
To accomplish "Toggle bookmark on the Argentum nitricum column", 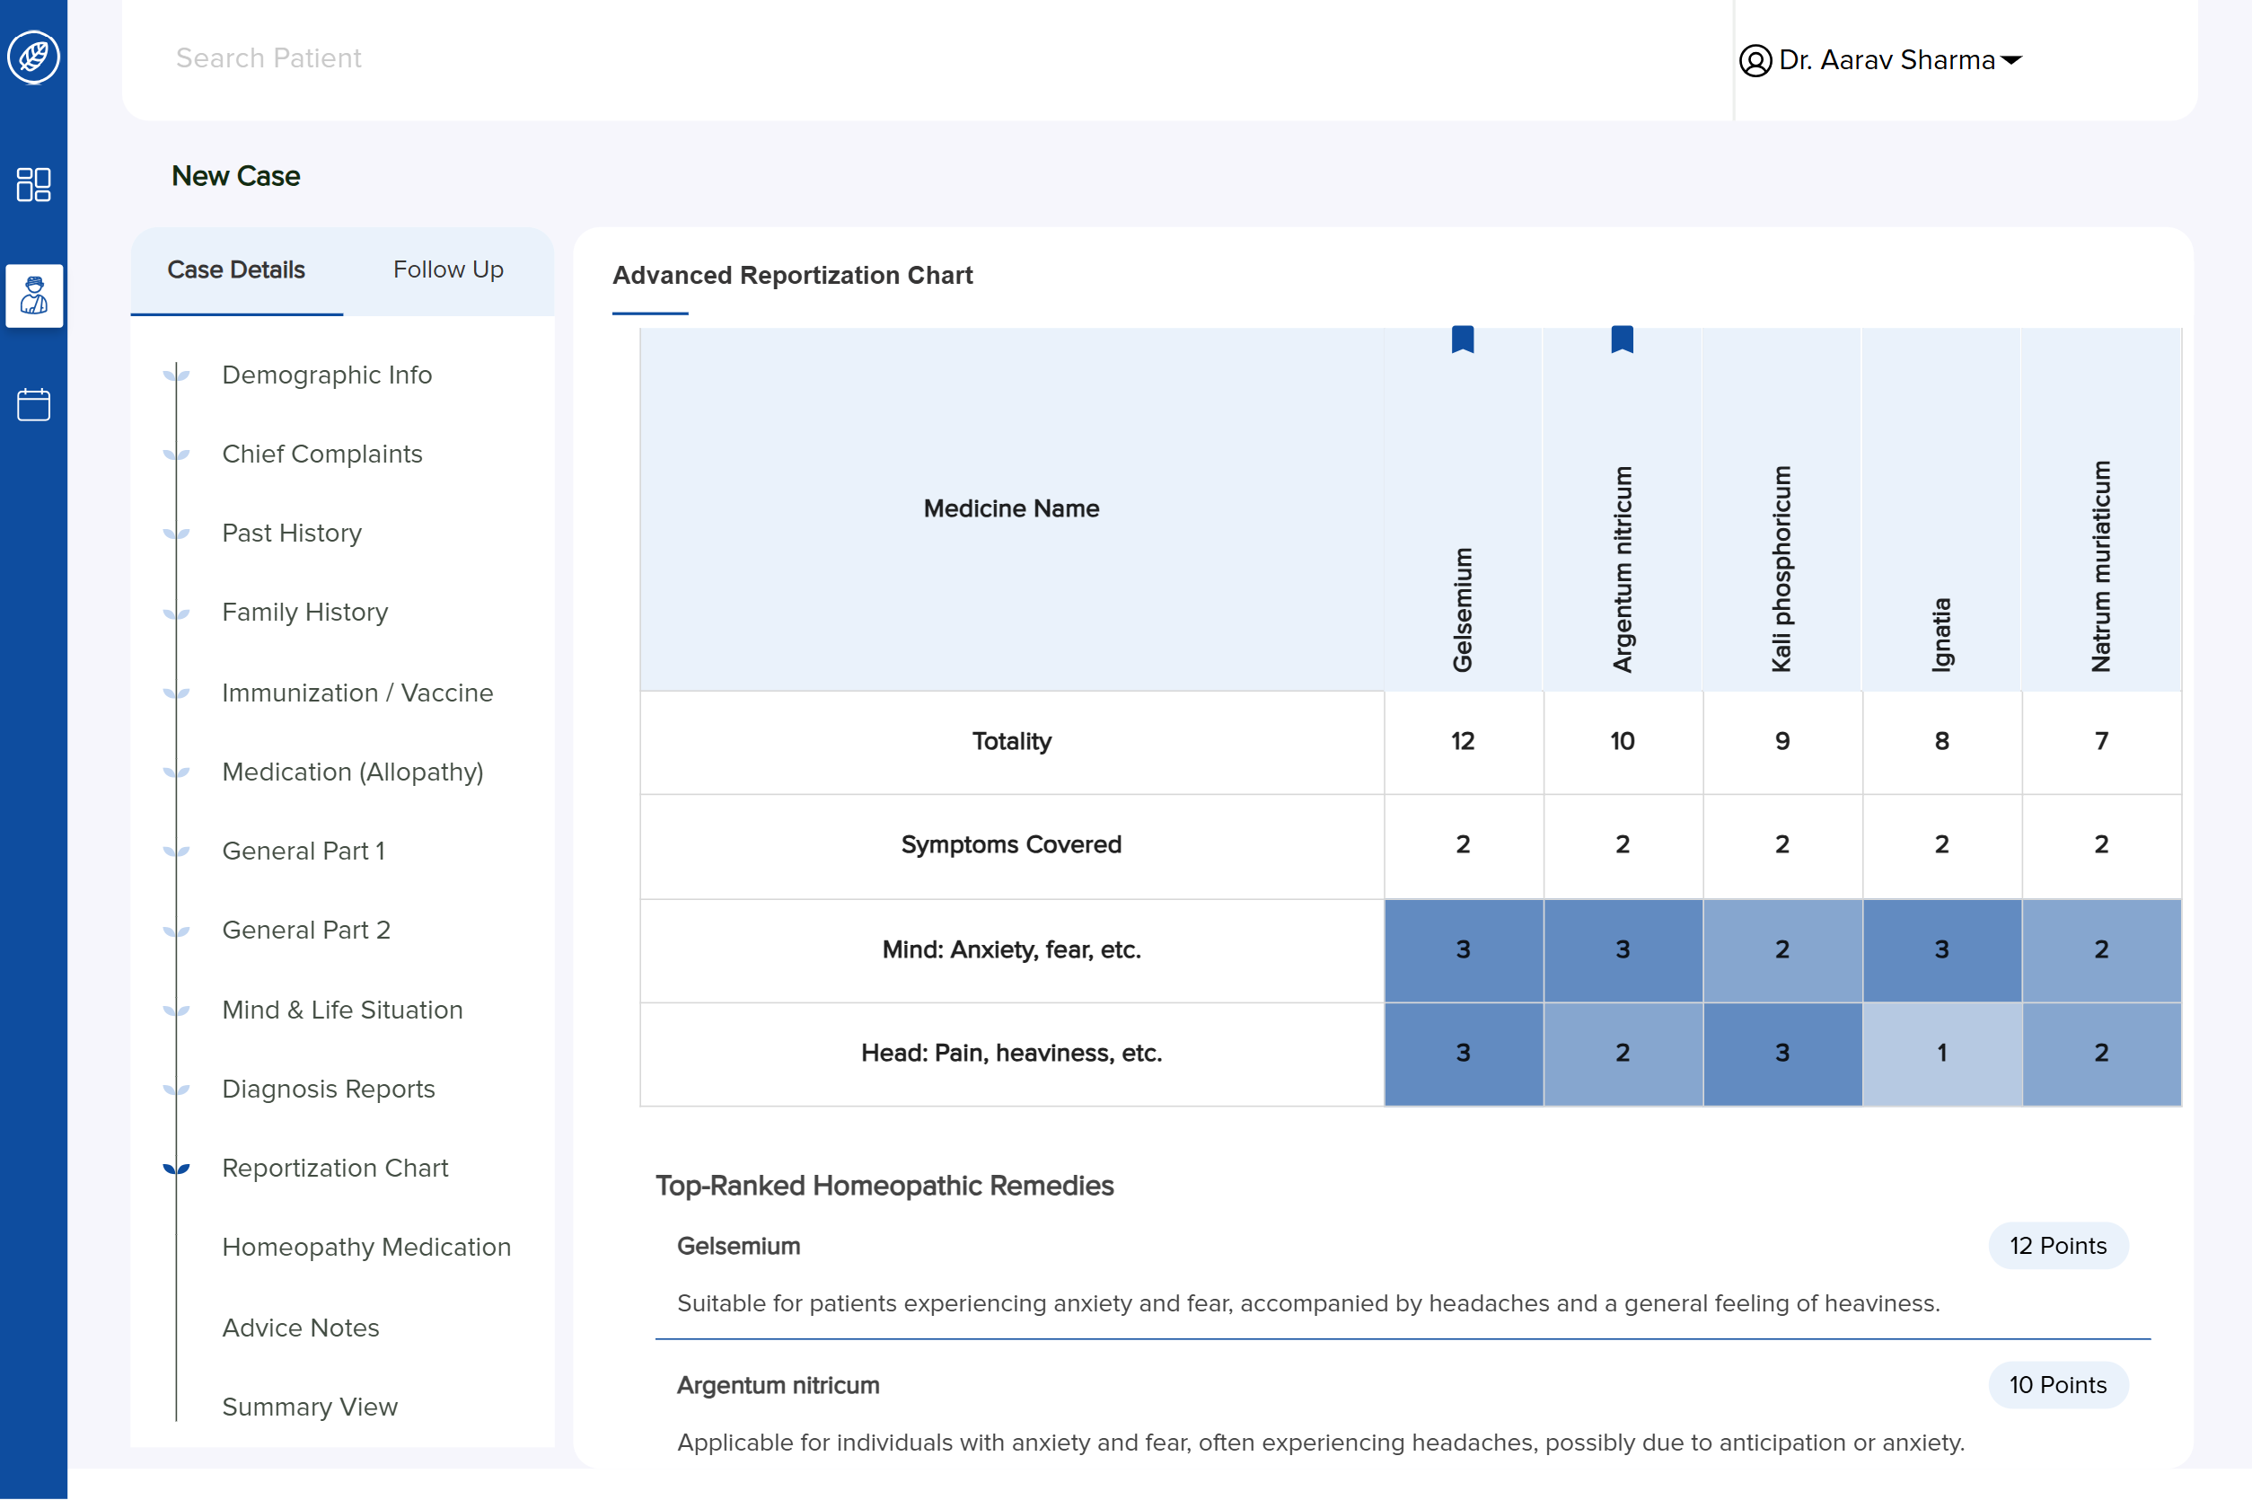I will pyautogui.click(x=1622, y=339).
